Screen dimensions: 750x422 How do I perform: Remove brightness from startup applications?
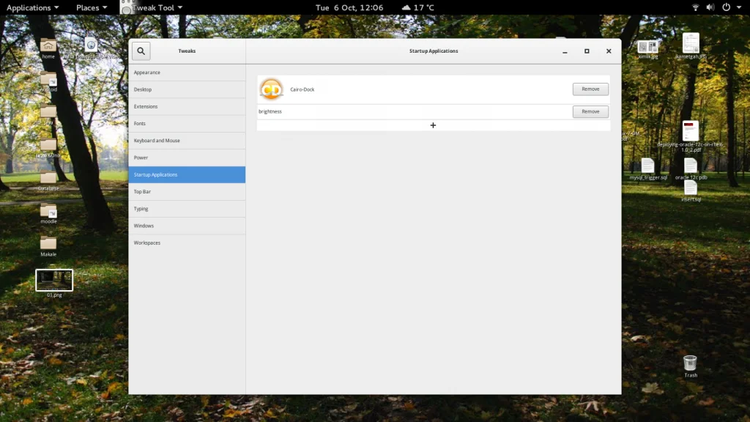(x=590, y=112)
